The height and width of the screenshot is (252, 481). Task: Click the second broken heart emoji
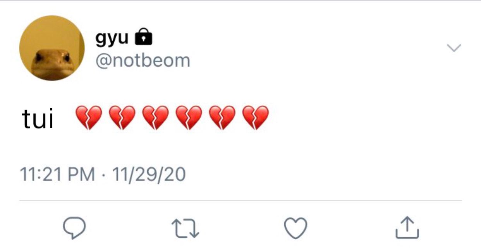coord(122,117)
